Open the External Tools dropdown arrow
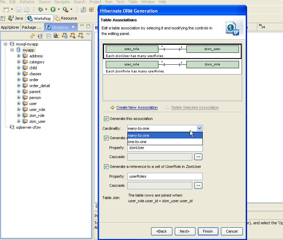This screenshot has width=283, height=240. coord(71,9)
